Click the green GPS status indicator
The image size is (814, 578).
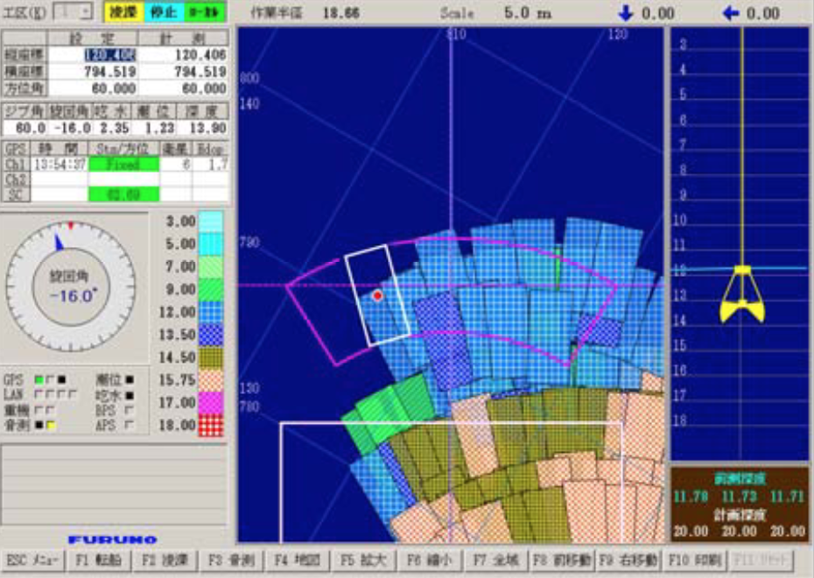point(39,379)
